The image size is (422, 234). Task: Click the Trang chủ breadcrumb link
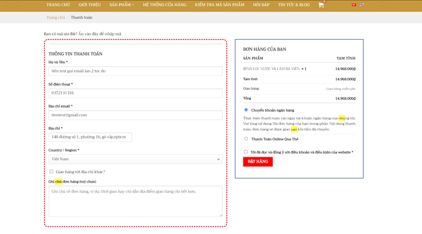[x=56, y=18]
